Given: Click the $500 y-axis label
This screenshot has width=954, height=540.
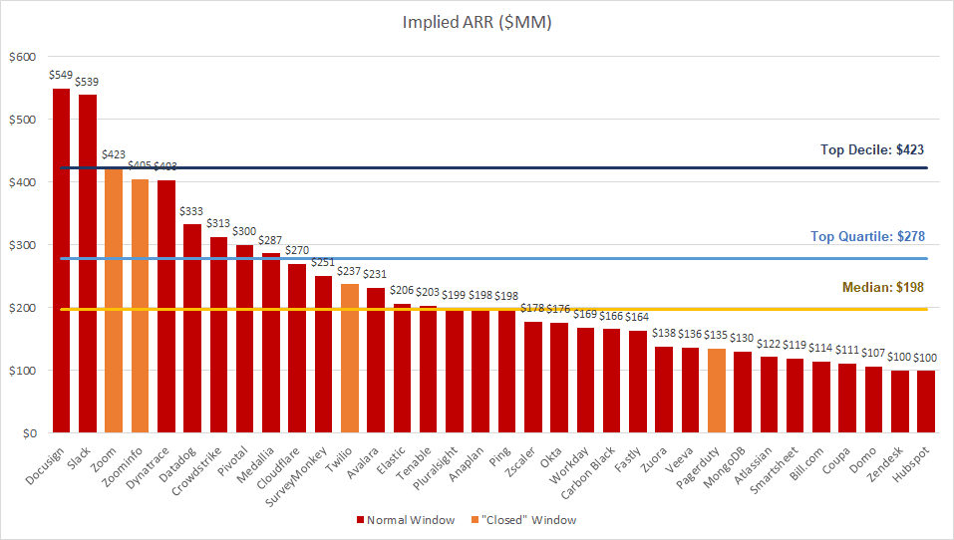Looking at the screenshot, I should (23, 120).
